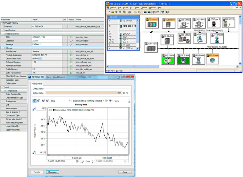This screenshot has width=243, height=177.
Task: Click the Paste icon in HW Config toolbar
Action: point(139,12)
